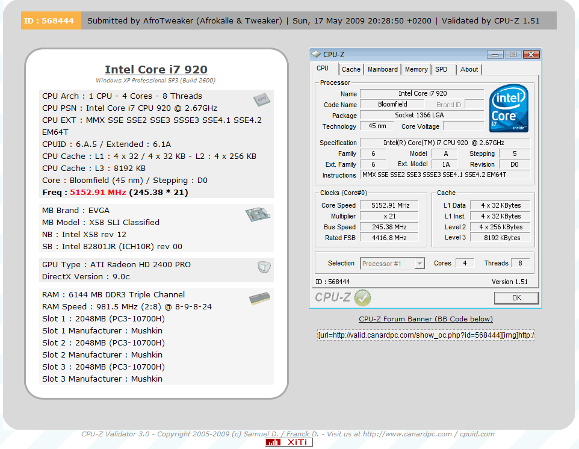Click the Level 2 value 4 x 256 KBytes
The image size is (579, 449).
[501, 227]
